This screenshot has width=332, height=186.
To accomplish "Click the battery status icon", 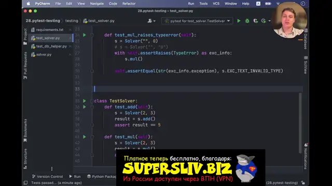I will [268, 4].
